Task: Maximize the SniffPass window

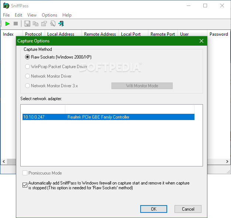Action: [x=205, y=6]
